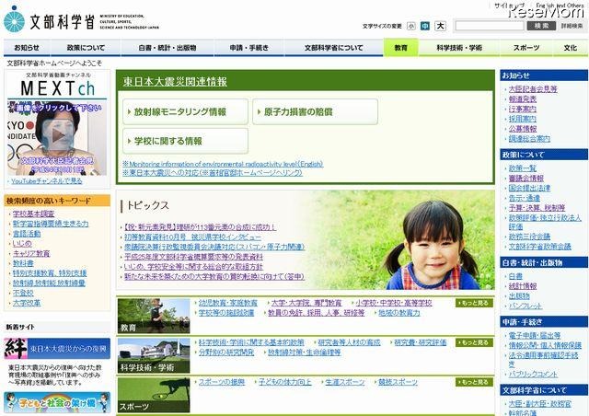Open 採用案内 sidebar link
Viewport: 589px width, 416px height.
(x=523, y=119)
